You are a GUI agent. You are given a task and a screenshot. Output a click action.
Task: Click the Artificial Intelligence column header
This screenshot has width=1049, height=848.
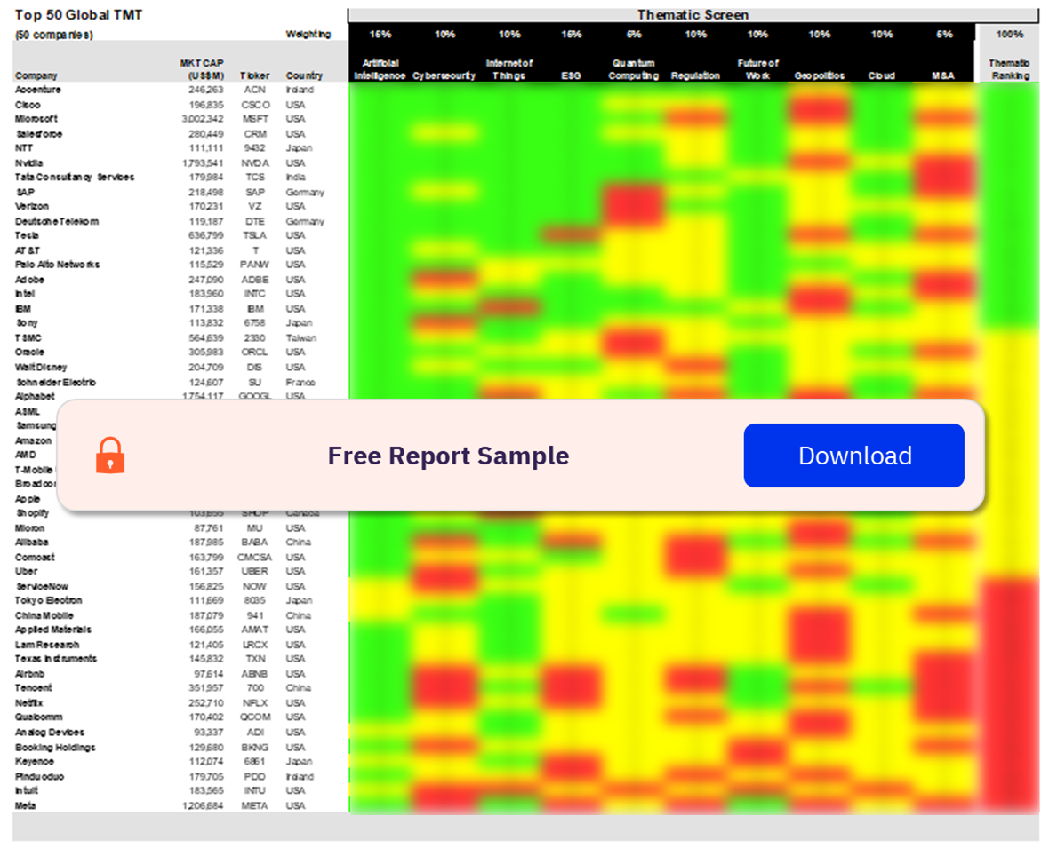pos(380,69)
